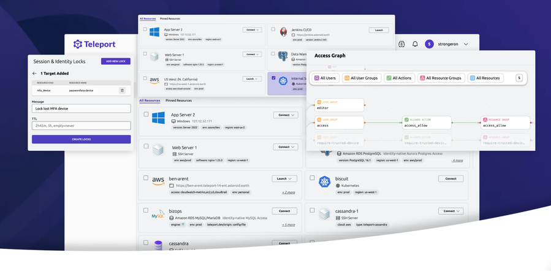This screenshot has width=551, height=271.
Task: Select the All User Groups filter
Action: pos(362,78)
